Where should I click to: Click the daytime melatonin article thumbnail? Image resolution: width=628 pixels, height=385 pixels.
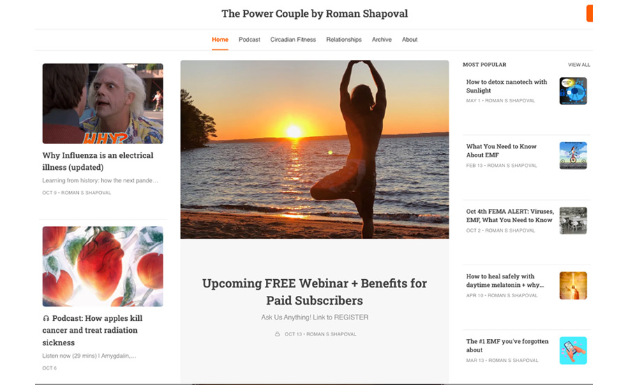click(573, 285)
